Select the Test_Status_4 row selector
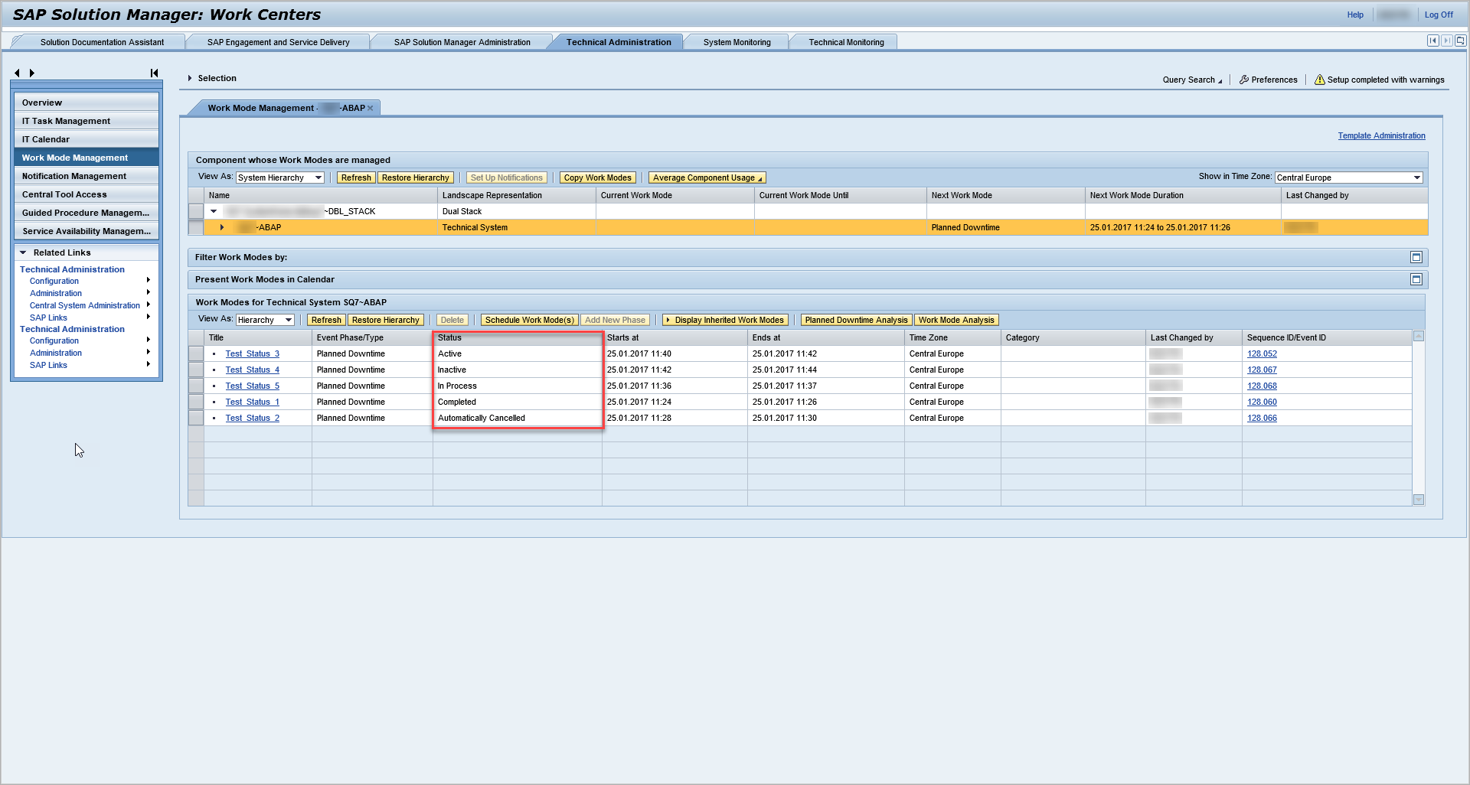Viewport: 1470px width, 785px height. tap(196, 370)
